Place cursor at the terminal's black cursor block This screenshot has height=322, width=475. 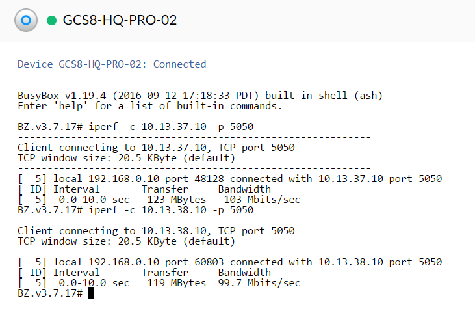(x=92, y=293)
